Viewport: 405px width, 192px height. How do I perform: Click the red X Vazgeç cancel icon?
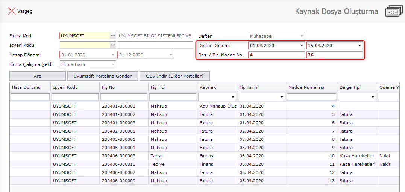11,11
